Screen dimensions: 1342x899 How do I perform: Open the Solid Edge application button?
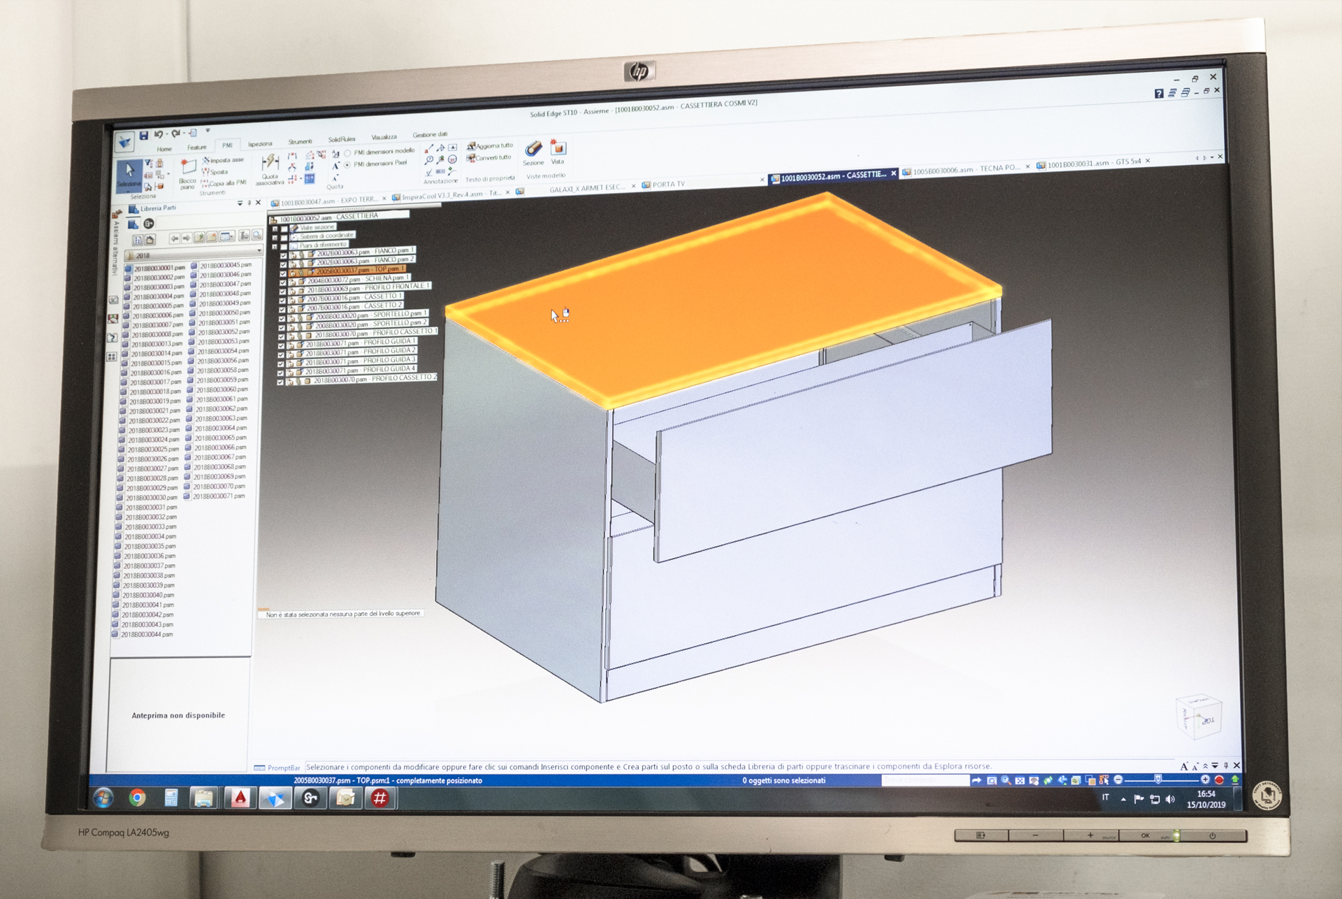pos(124,142)
